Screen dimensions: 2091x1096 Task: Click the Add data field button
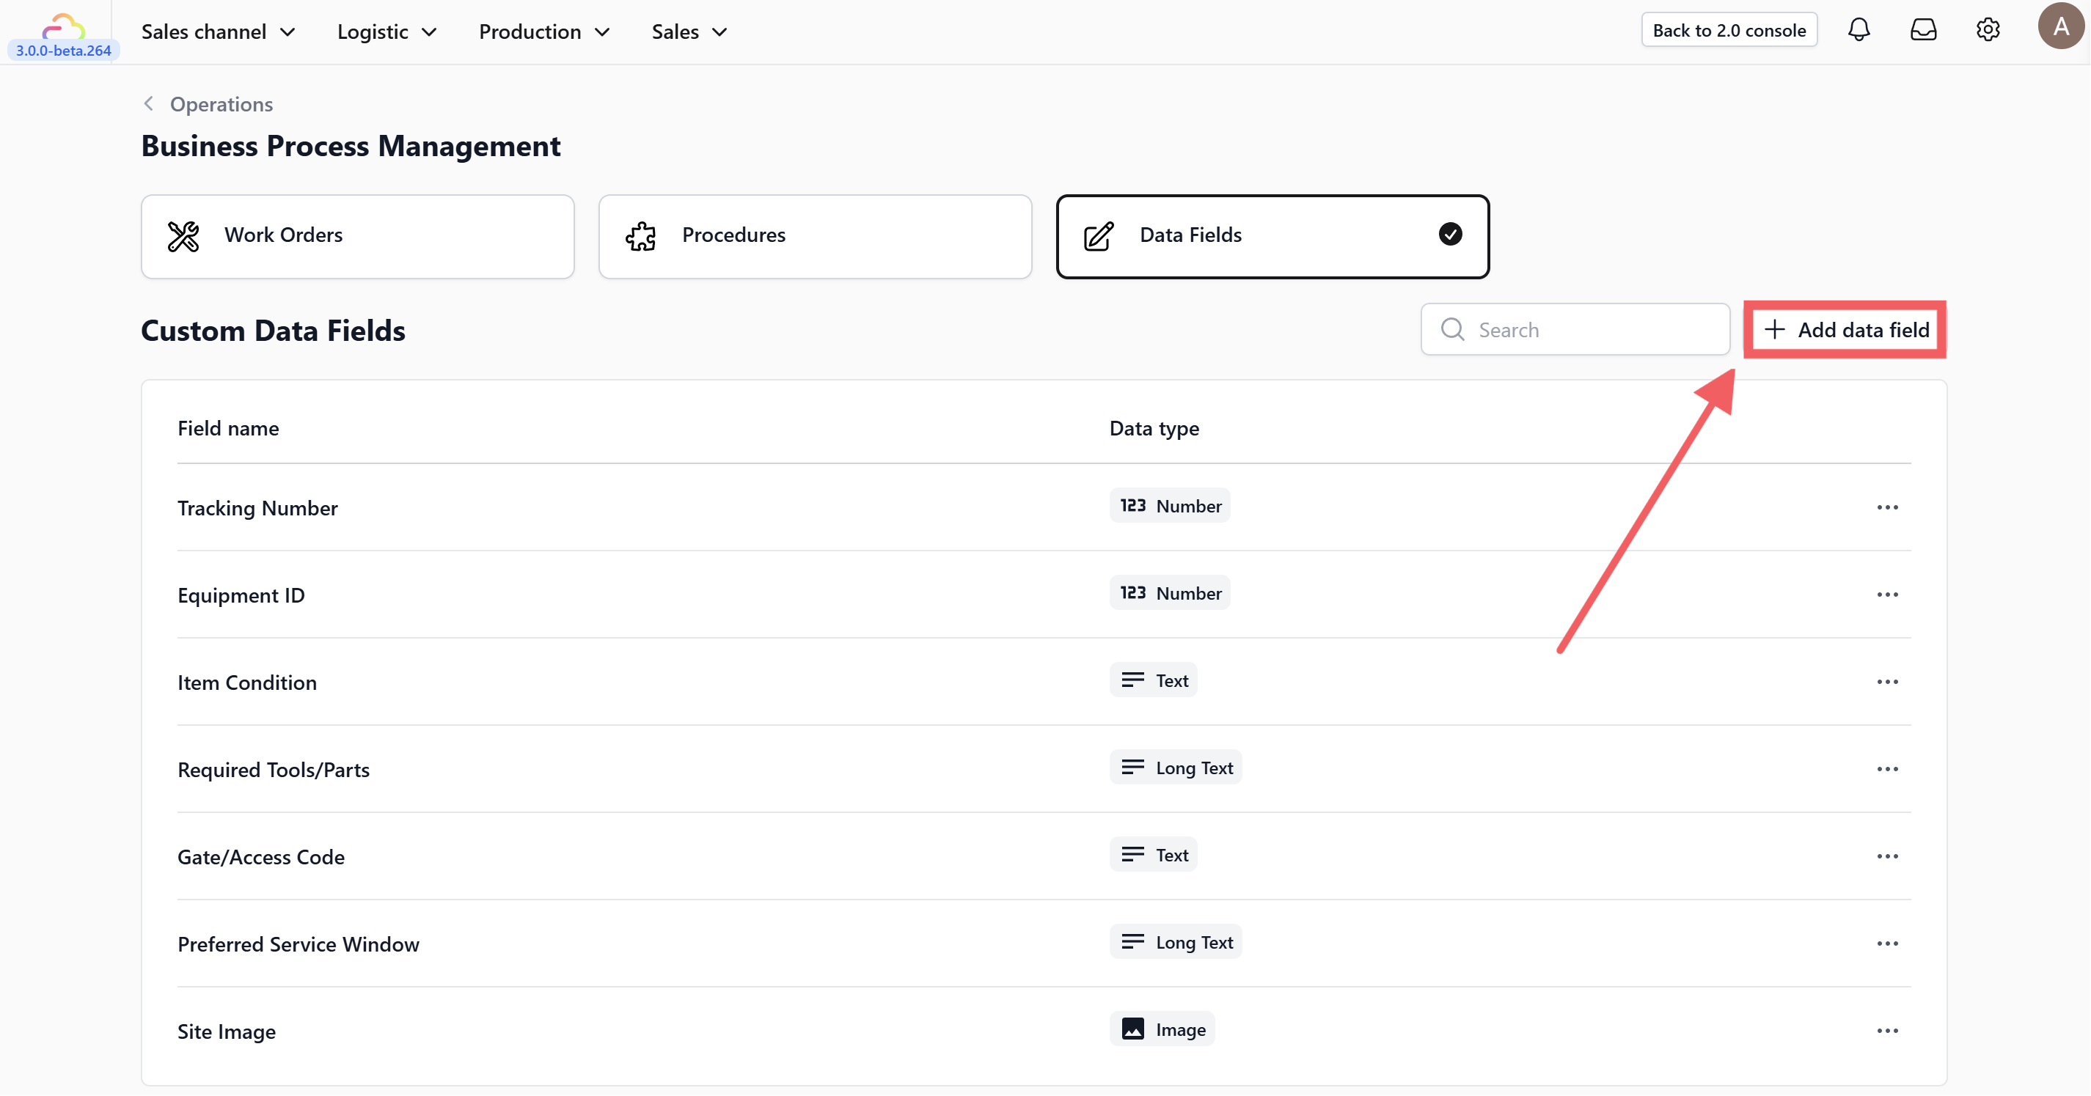tap(1845, 330)
